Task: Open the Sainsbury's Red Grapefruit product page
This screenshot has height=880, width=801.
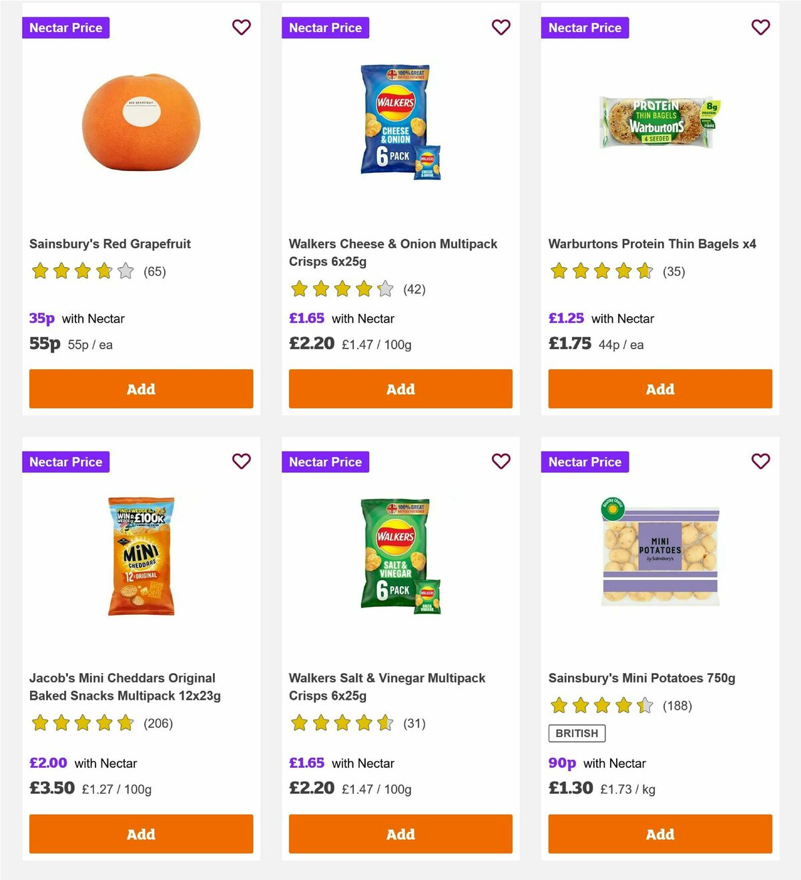Action: coord(111,244)
